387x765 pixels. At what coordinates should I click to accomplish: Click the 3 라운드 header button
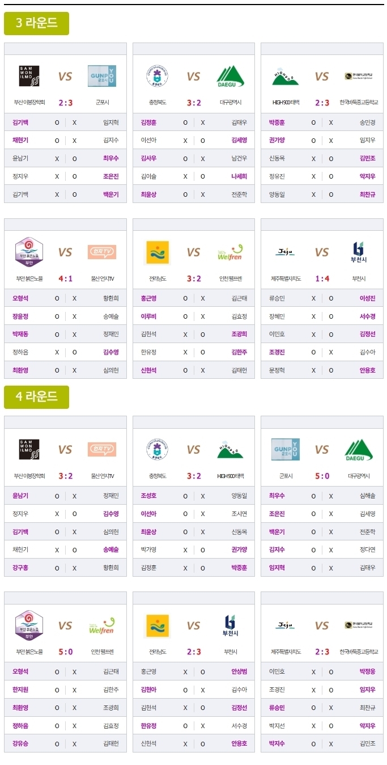pos(36,23)
